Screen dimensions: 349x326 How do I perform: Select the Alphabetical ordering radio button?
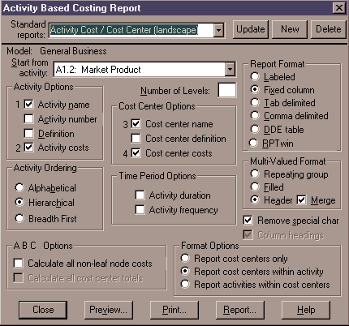pos(19,187)
